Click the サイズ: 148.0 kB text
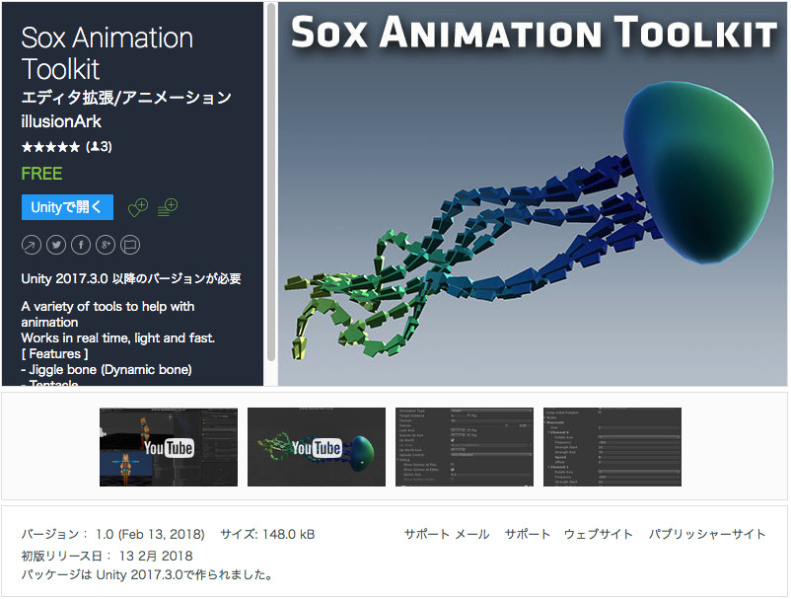The height and width of the screenshot is (599, 791). coord(267,534)
